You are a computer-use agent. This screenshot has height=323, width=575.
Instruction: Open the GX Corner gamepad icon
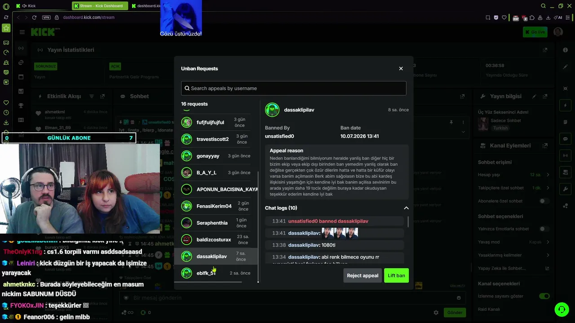point(6,43)
